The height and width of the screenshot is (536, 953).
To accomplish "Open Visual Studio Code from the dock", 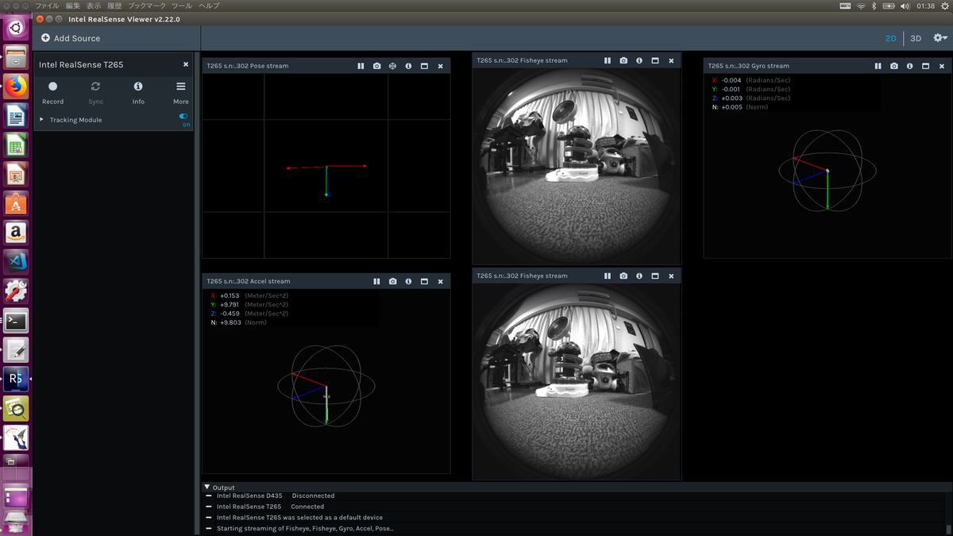I will (x=16, y=262).
